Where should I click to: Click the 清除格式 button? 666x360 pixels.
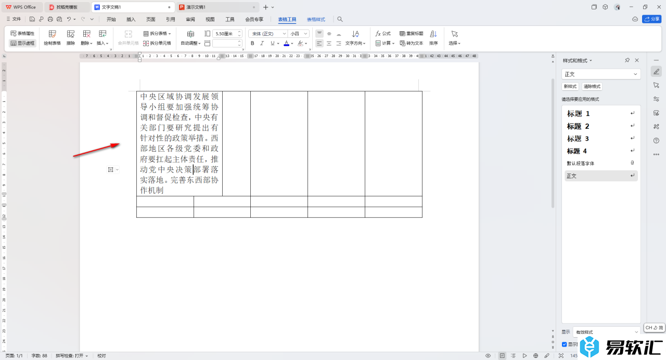click(x=592, y=87)
